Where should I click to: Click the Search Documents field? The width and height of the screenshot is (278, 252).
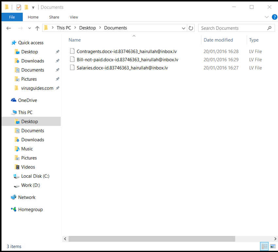[x=236, y=28]
